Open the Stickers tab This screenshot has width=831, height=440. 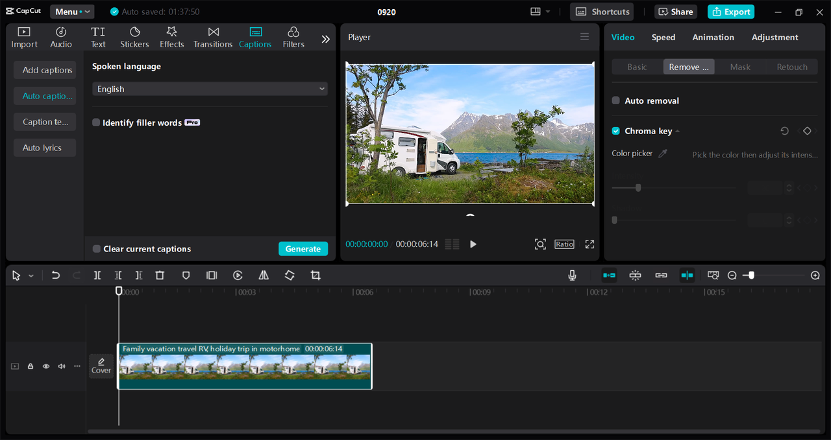(134, 38)
